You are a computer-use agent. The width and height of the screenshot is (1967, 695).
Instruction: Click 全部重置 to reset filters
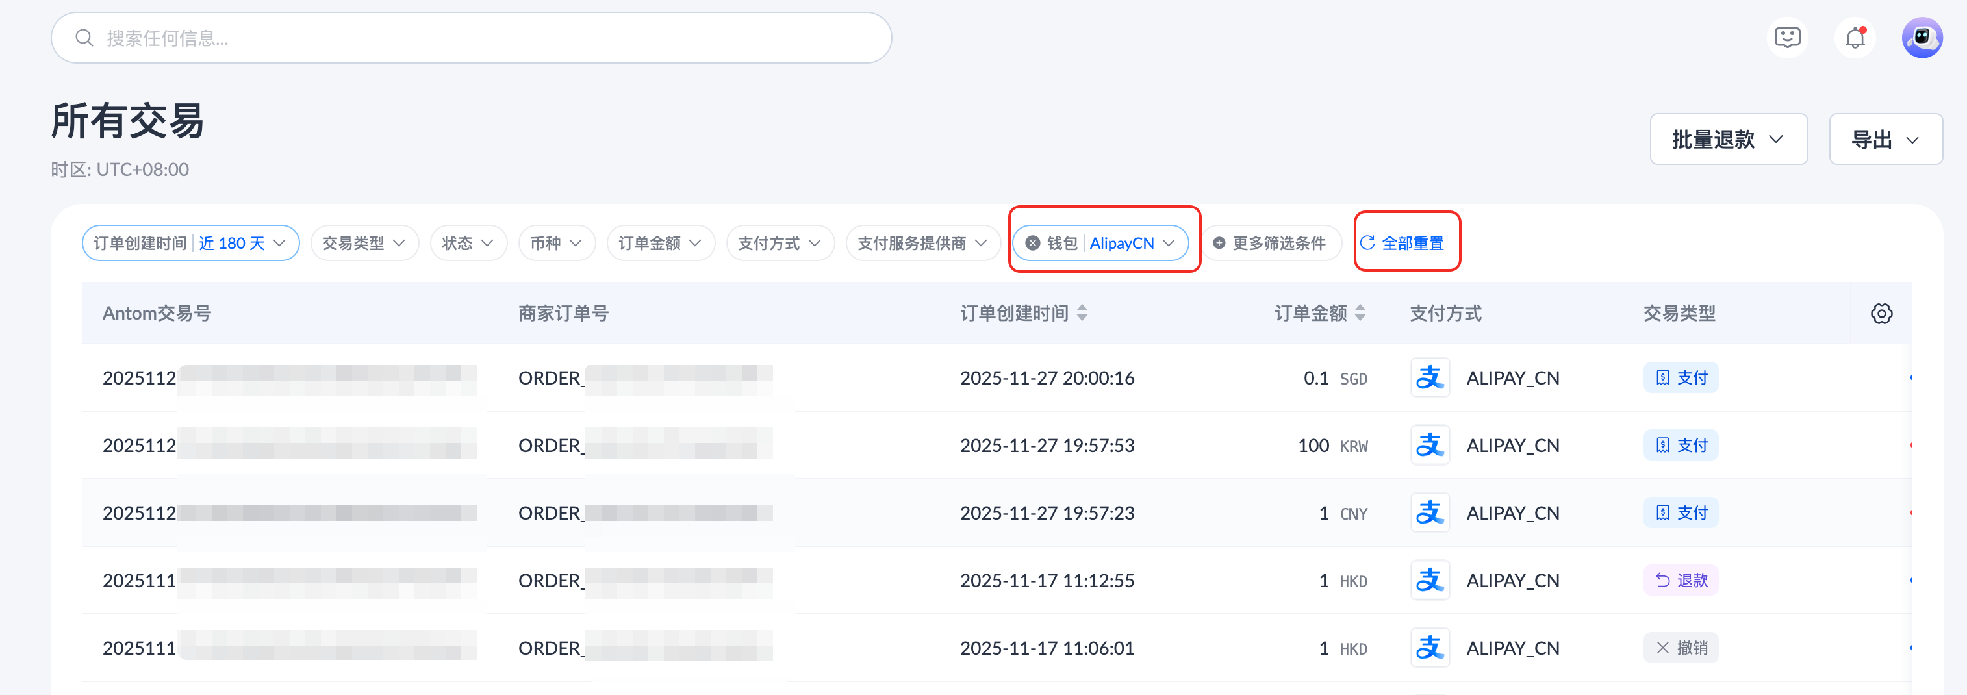point(1402,243)
